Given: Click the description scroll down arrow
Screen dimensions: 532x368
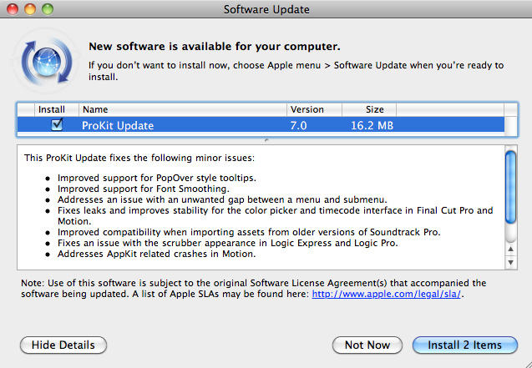Looking at the screenshot, I should pyautogui.click(x=510, y=262).
